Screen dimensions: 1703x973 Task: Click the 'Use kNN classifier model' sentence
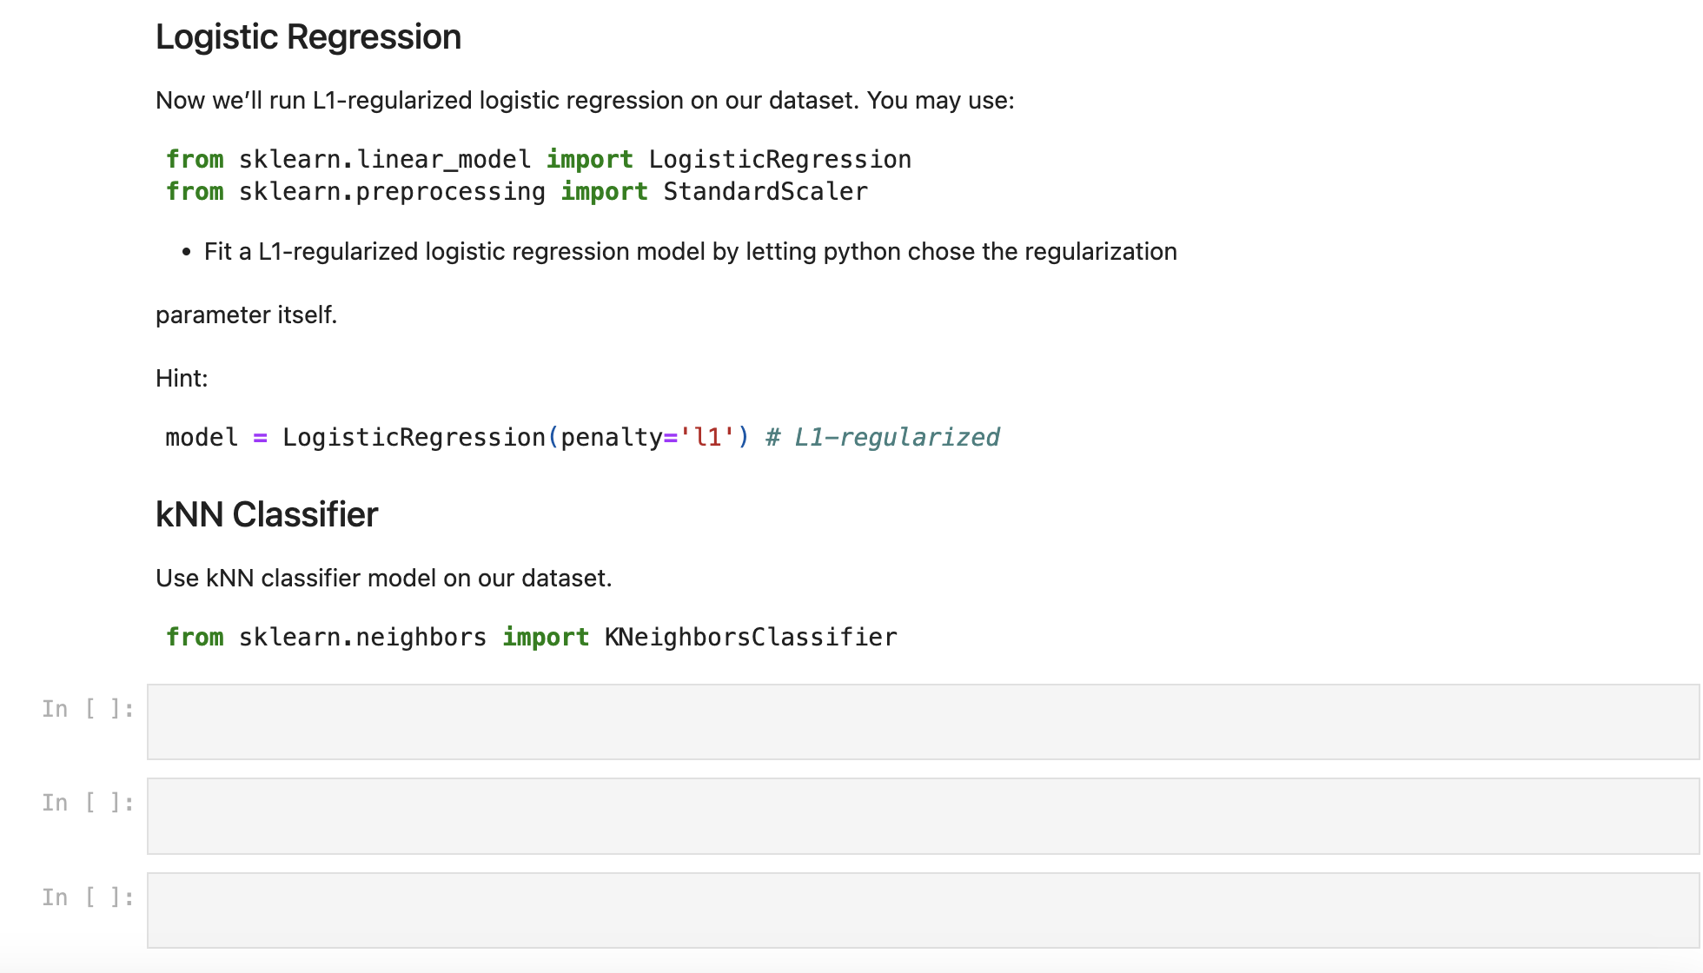384,579
